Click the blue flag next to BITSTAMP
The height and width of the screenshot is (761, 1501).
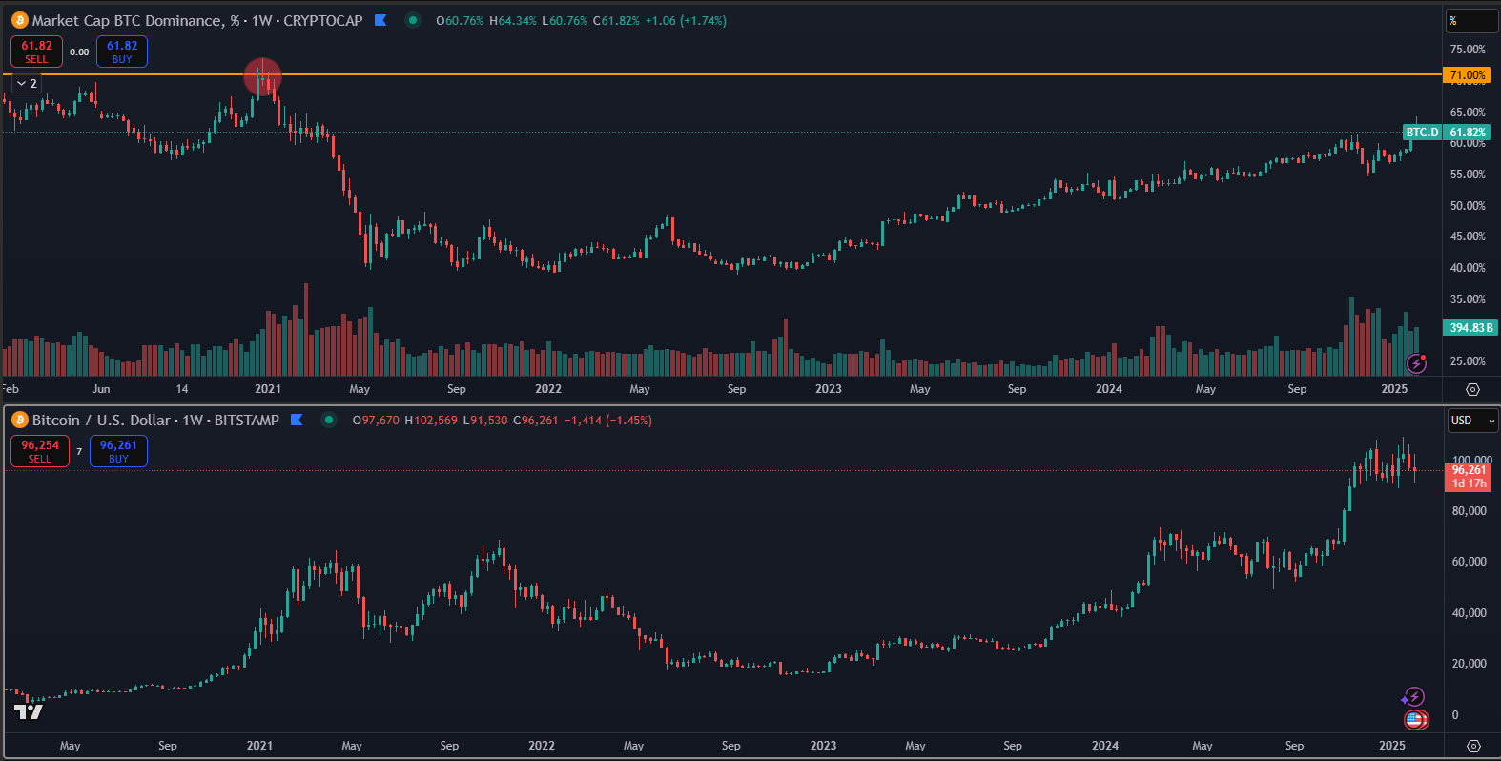point(297,420)
